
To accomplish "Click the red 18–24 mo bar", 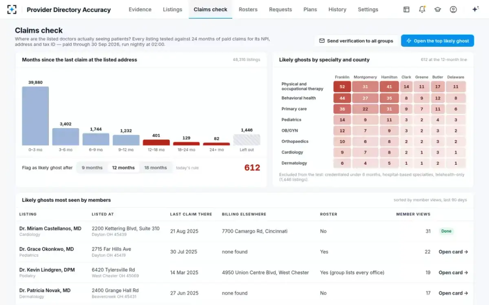I will [x=186, y=144].
